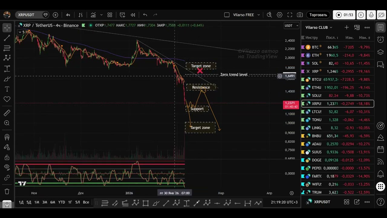
Task: Select the Все date range
Action: tap(86, 202)
